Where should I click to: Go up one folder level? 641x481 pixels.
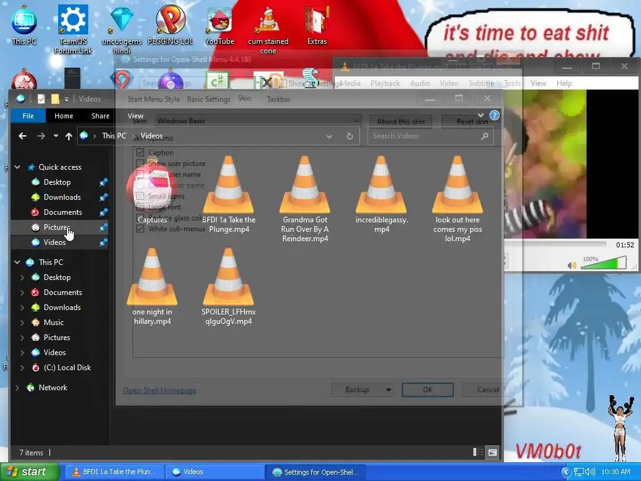pyautogui.click(x=69, y=136)
